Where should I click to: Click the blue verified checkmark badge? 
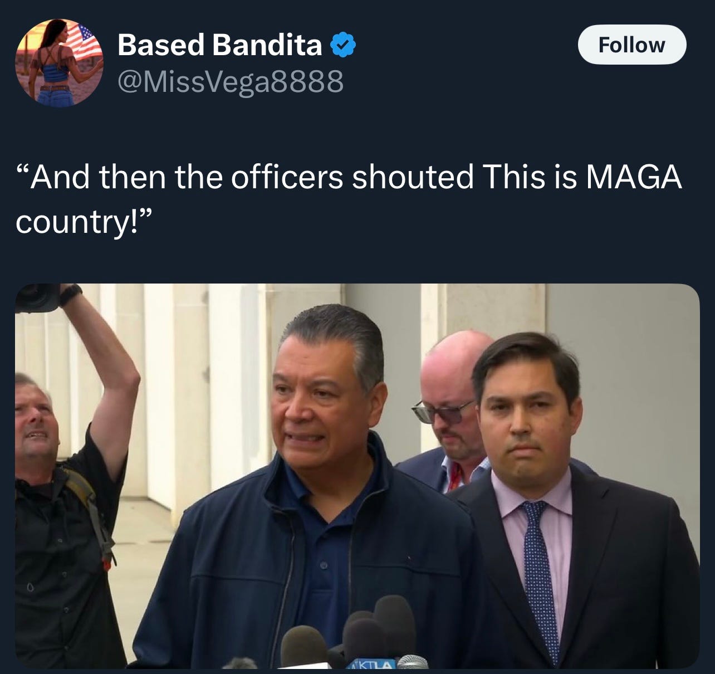(344, 45)
